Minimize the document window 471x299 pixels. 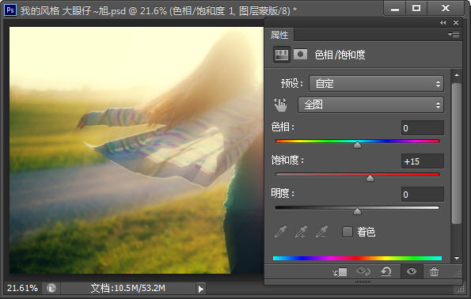(395, 9)
